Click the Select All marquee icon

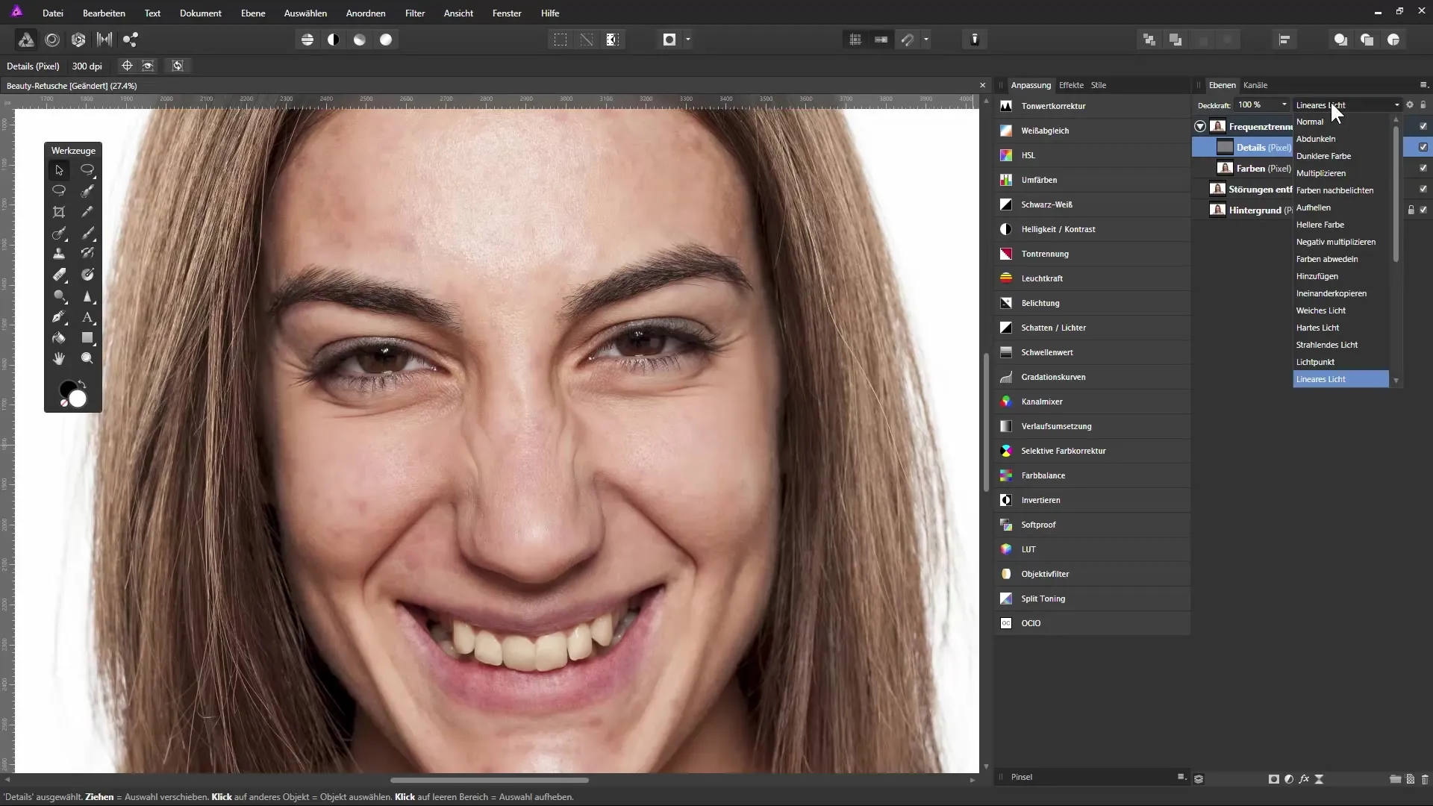561,40
